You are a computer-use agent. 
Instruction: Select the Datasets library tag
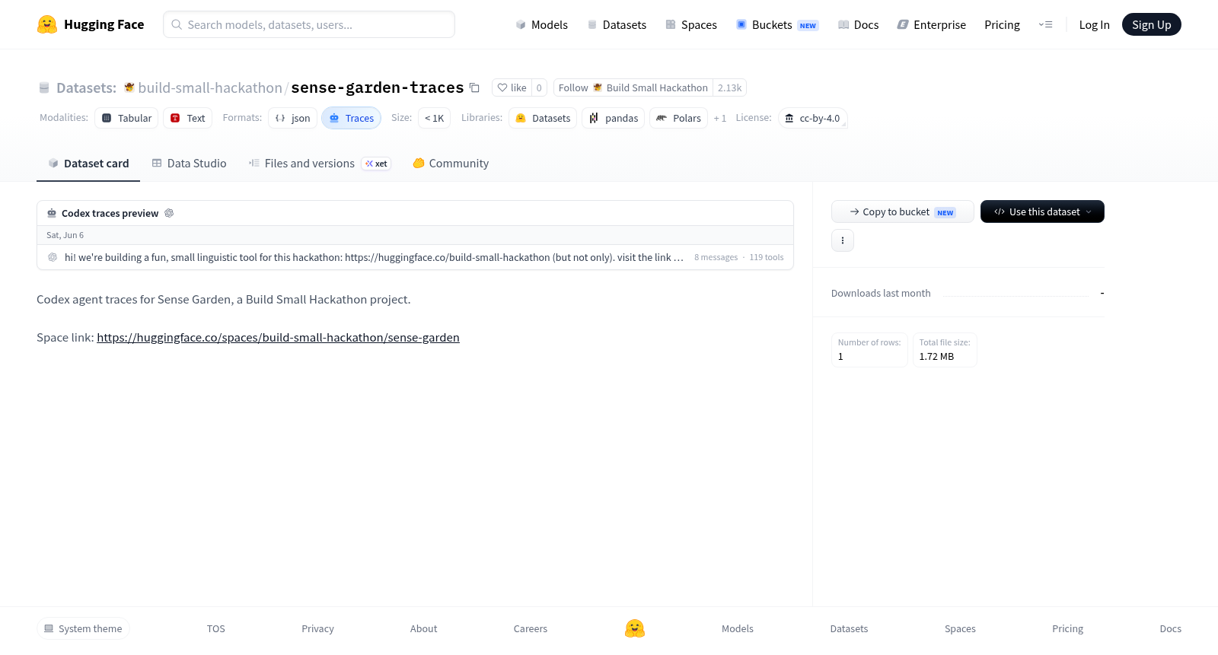(543, 118)
